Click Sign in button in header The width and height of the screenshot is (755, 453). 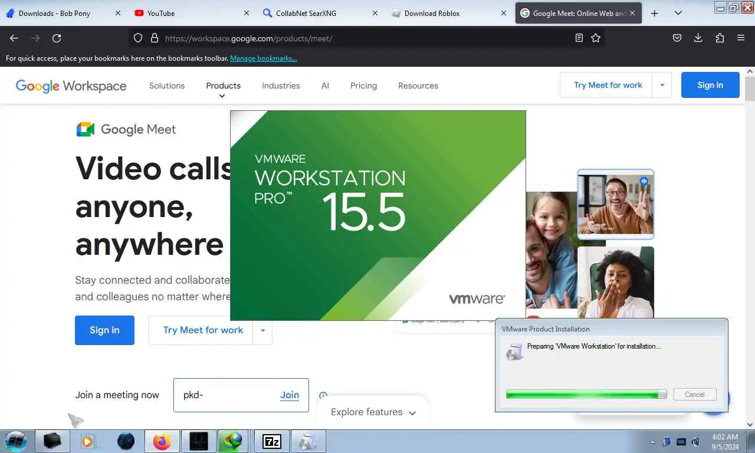[x=710, y=85]
